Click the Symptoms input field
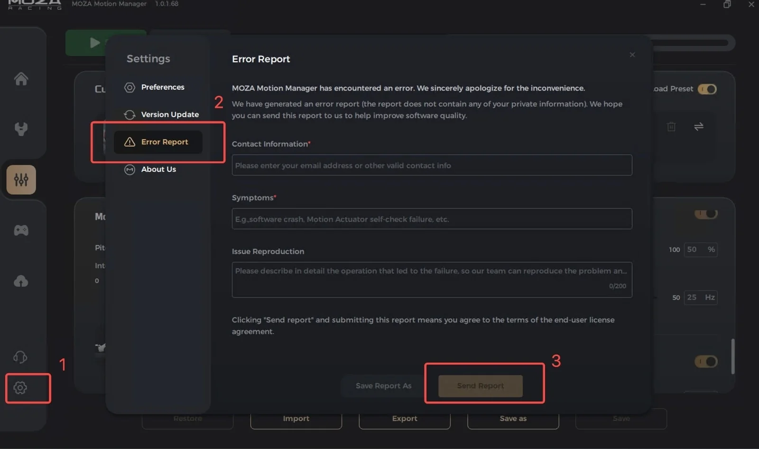The width and height of the screenshot is (759, 449). coord(432,219)
